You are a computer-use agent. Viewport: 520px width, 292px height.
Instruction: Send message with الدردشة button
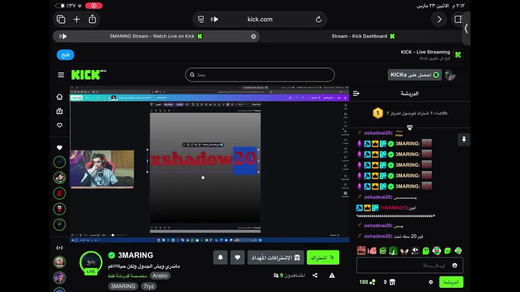point(451,282)
